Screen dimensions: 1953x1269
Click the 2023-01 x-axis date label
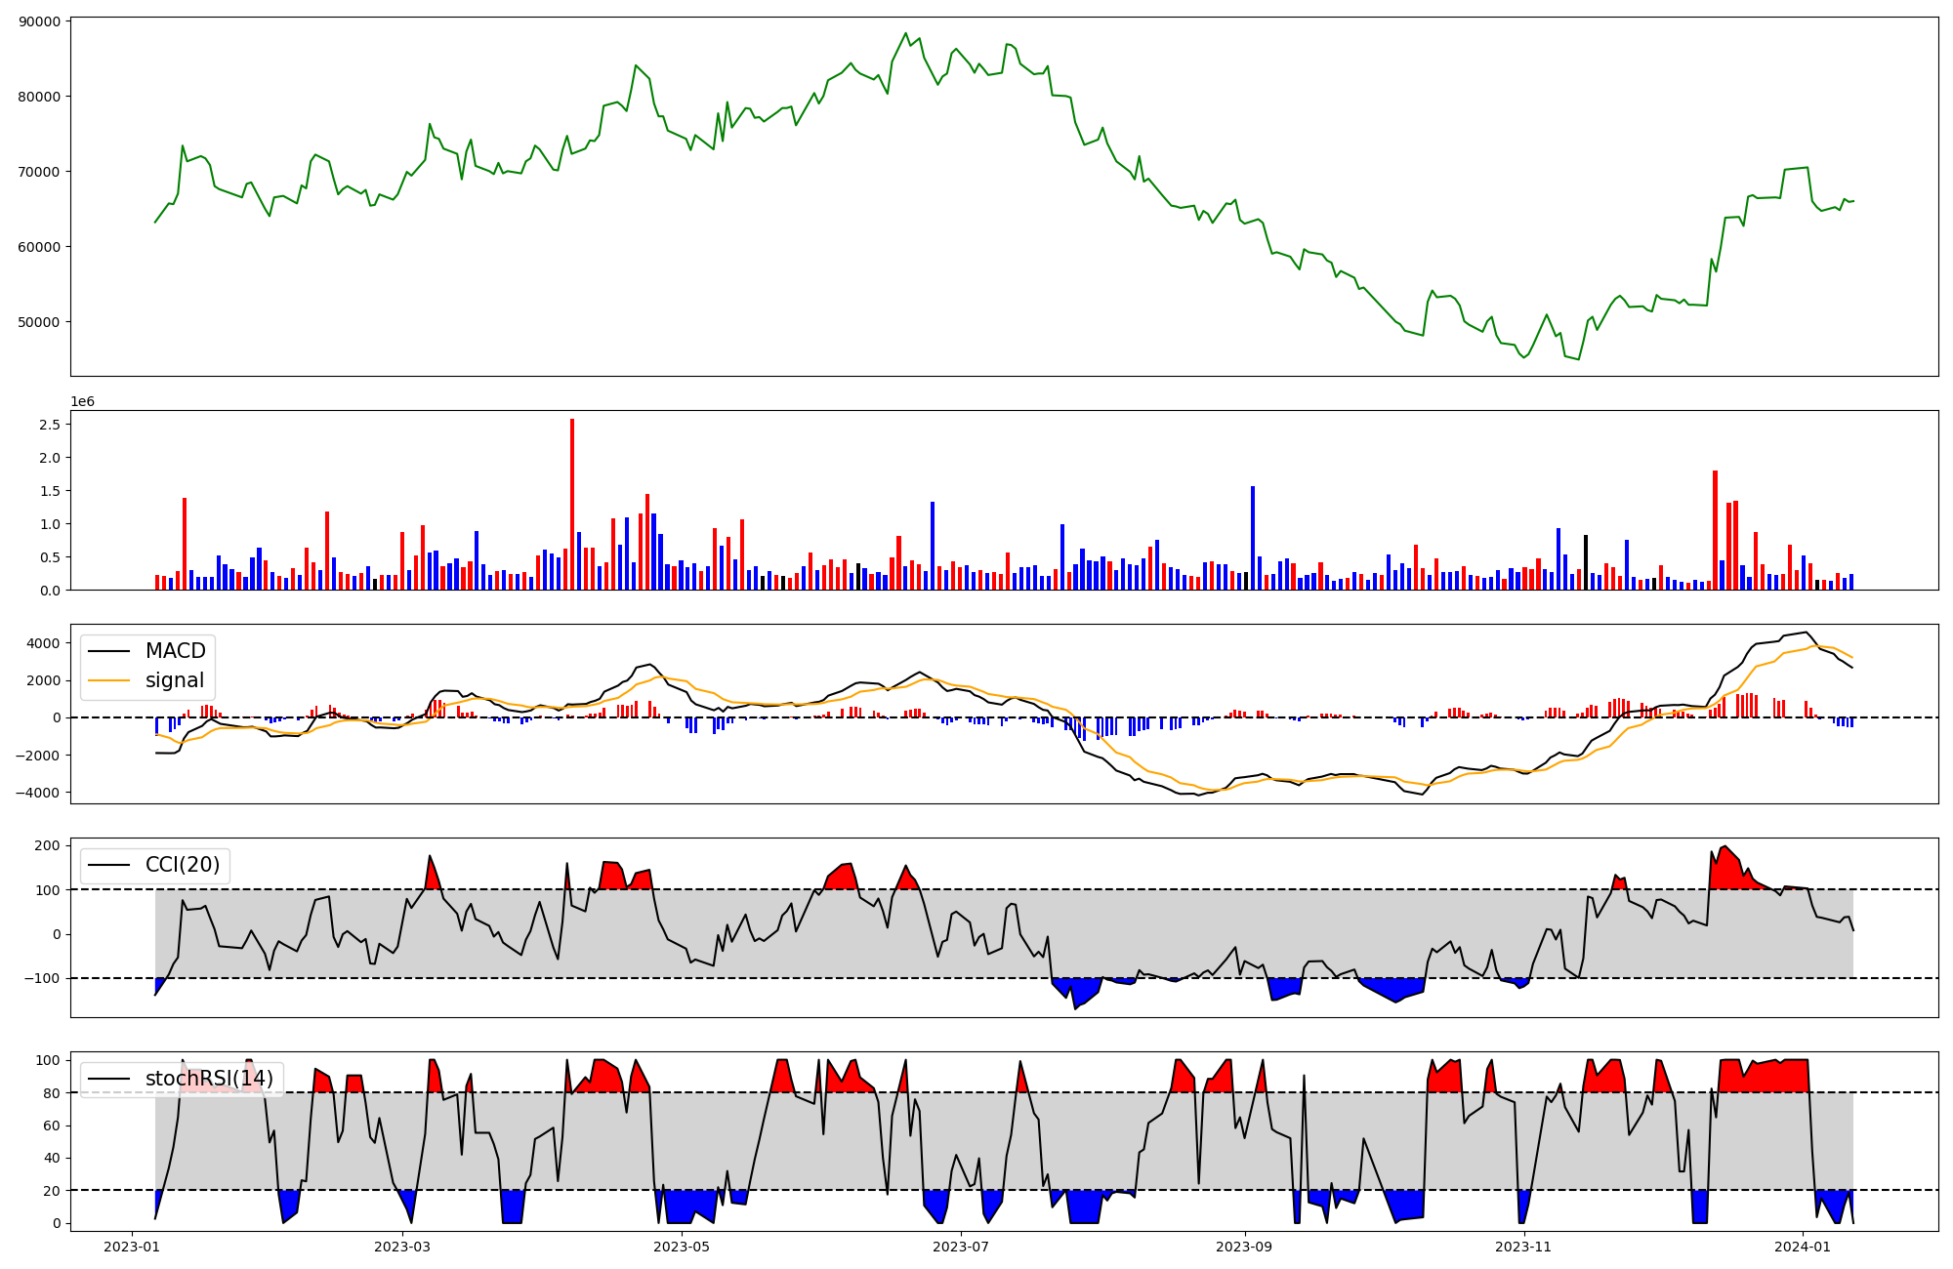click(x=131, y=1247)
